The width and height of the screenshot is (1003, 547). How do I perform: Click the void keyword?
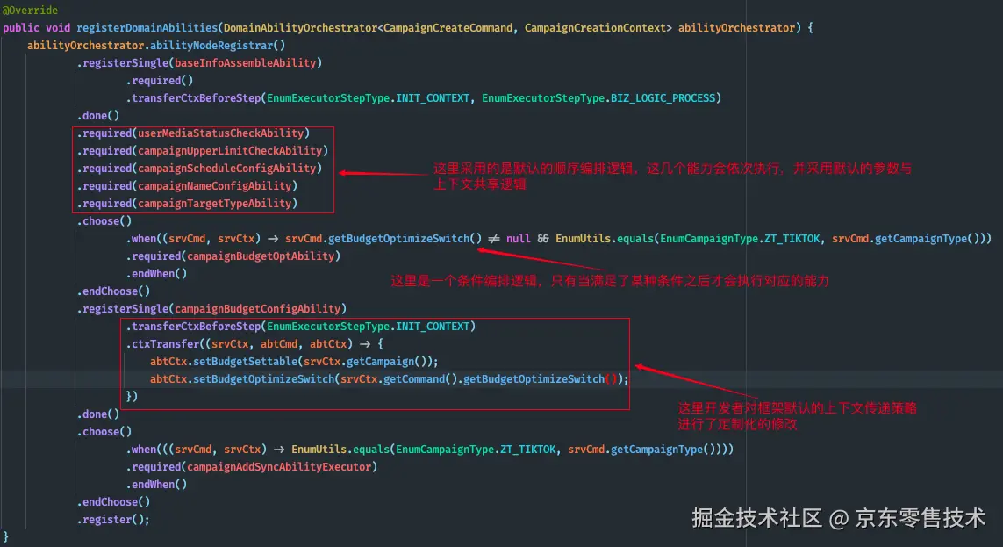pyautogui.click(x=58, y=28)
